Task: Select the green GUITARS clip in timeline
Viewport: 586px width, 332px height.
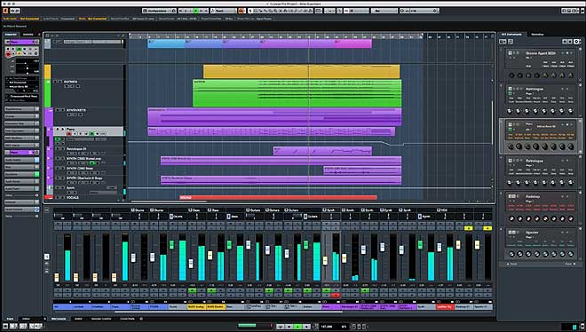Action: pyautogui.click(x=297, y=93)
